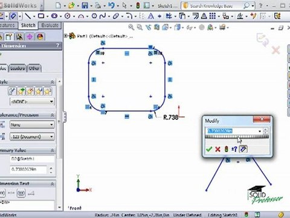The width and height of the screenshot is (290, 218).
Task: Activate the Select cursor tool
Action: click(124, 5)
